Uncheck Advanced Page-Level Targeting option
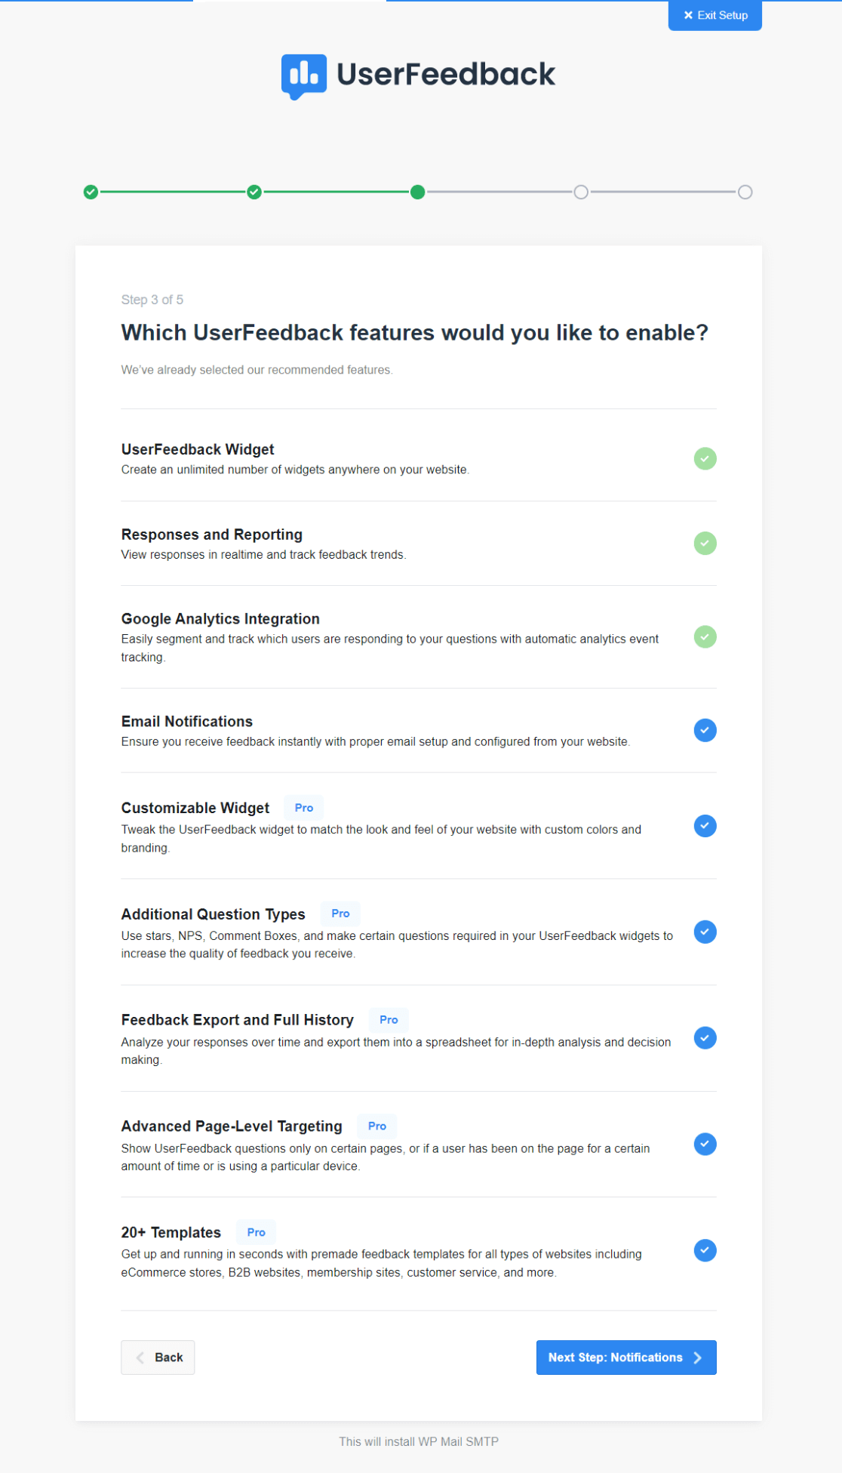 [705, 1145]
